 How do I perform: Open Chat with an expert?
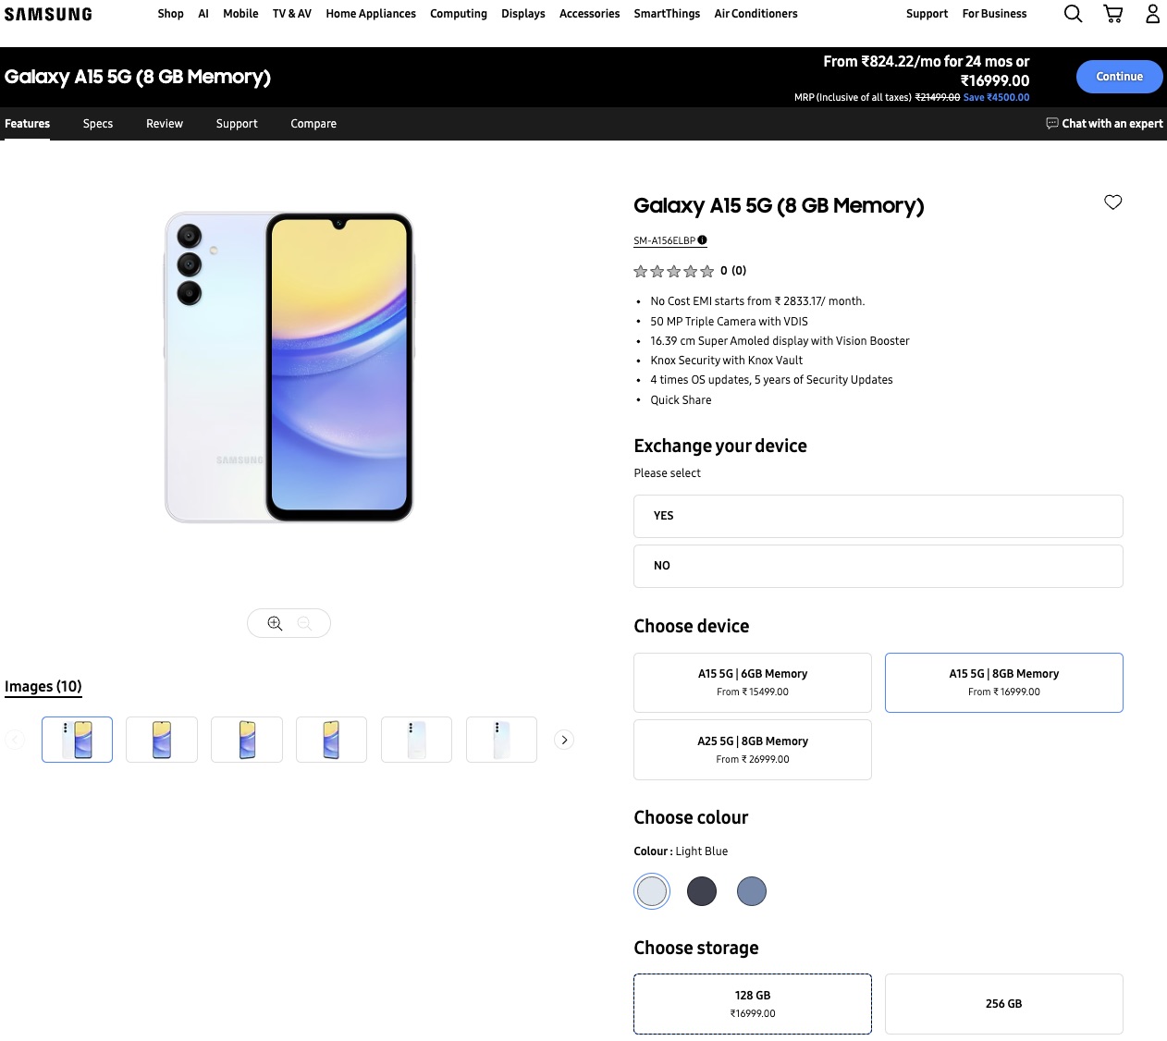coord(1104,124)
